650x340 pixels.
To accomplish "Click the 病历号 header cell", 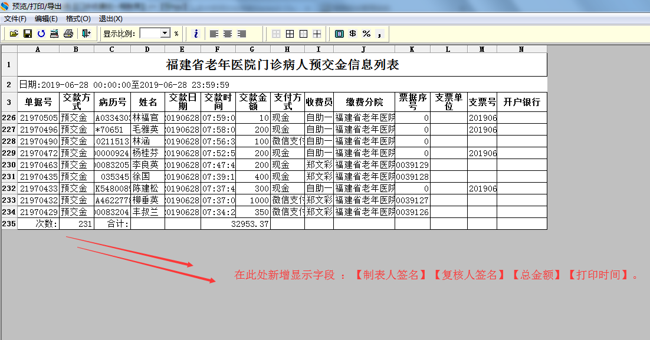I will [112, 102].
